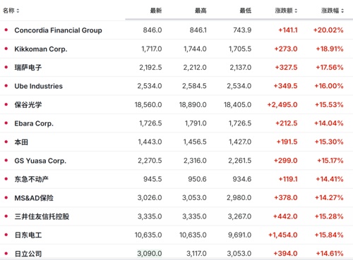This screenshot has width=353, height=260.
Task: Sort by 涨跌幅 column arrows
Action: tap(342, 11)
